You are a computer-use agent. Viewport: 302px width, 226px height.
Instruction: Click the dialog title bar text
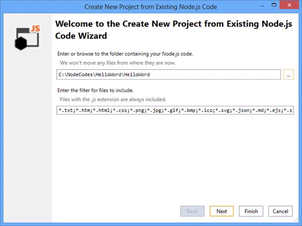tap(150, 7)
